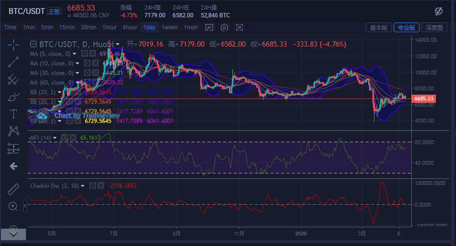Open settings gear for MFI (14)

pyautogui.click(x=65, y=137)
